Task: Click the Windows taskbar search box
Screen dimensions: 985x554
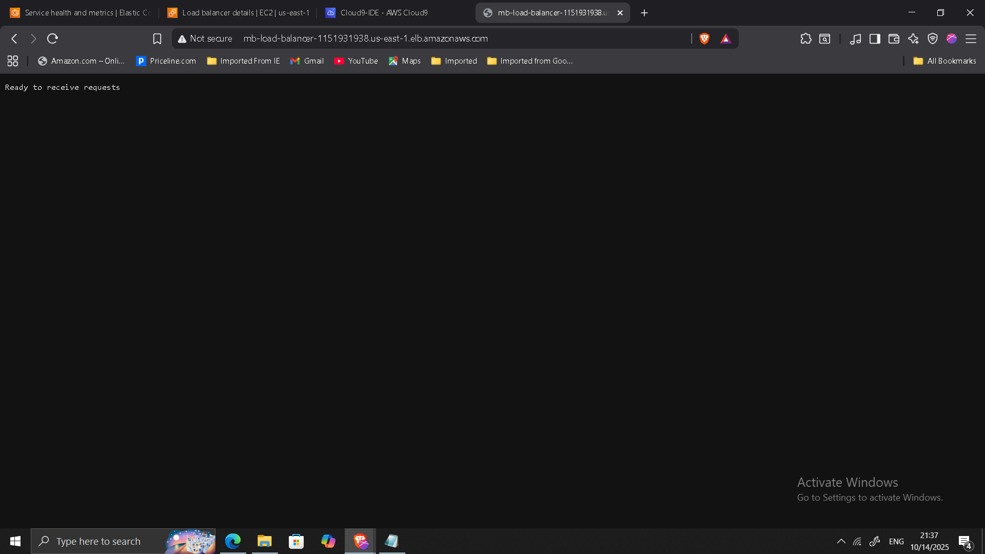Action: pyautogui.click(x=98, y=541)
